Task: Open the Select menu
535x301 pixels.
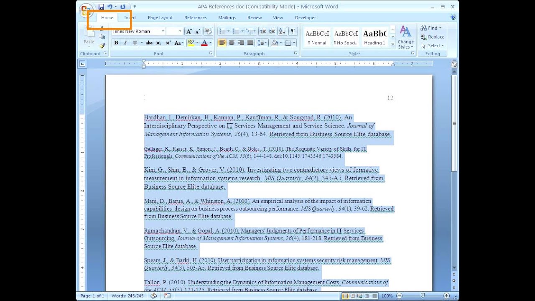Action: (x=433, y=46)
